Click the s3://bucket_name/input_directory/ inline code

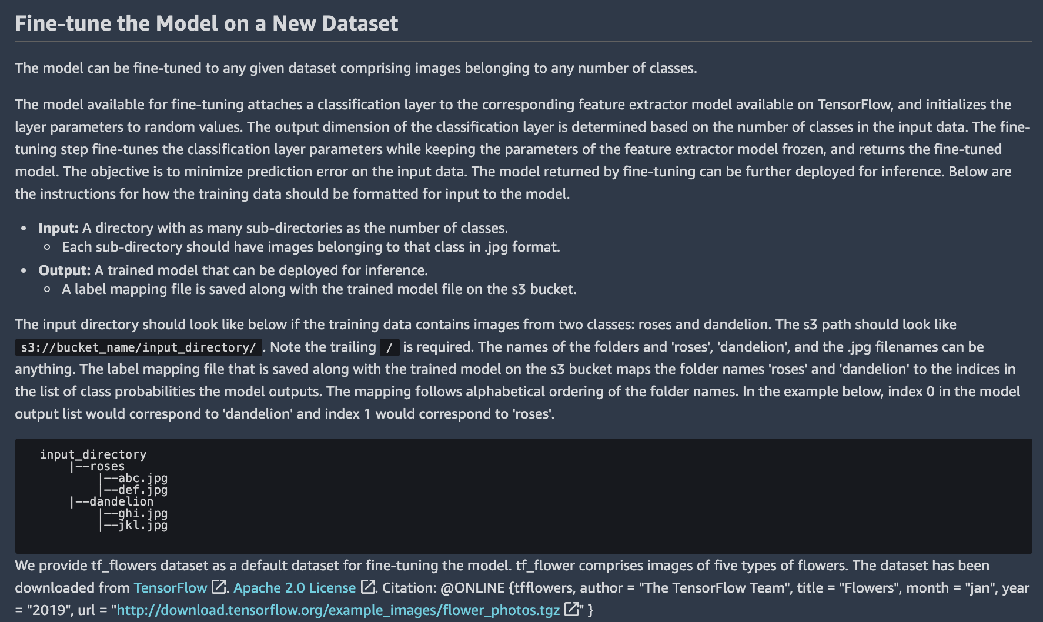point(138,347)
